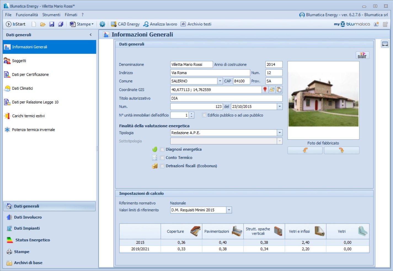The width and height of the screenshot is (393, 271).
Task: Enable Edificio pubblico o ad uso pubblico
Action: [204, 115]
